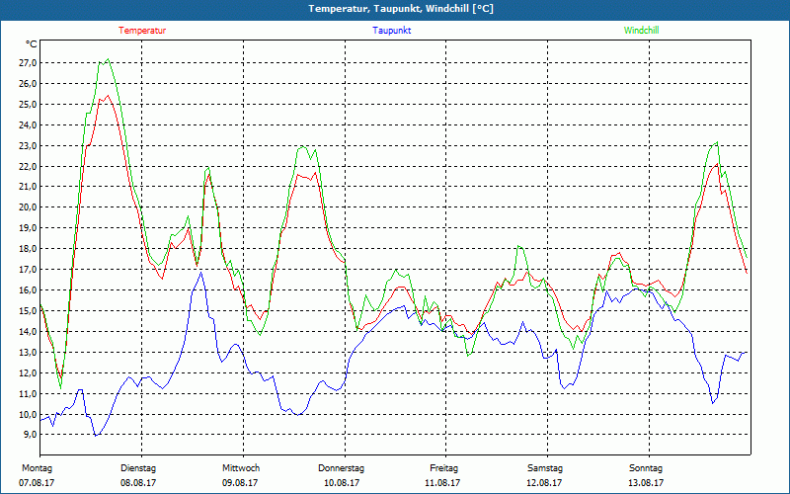Click the 20,0 y-axis value
The width and height of the screenshot is (790, 494).
(29, 207)
